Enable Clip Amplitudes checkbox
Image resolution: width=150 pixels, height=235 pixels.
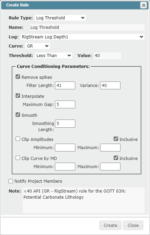point(18,139)
